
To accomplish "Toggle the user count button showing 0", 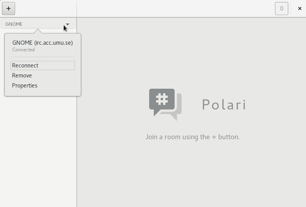I will tap(282, 9).
